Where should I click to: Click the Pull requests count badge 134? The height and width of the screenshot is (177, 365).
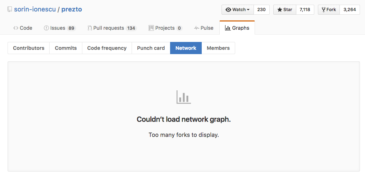point(131,28)
